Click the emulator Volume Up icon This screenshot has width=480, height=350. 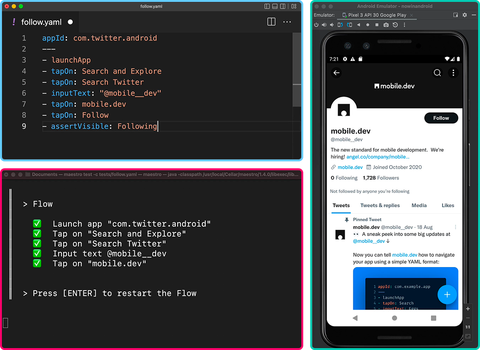324,25
